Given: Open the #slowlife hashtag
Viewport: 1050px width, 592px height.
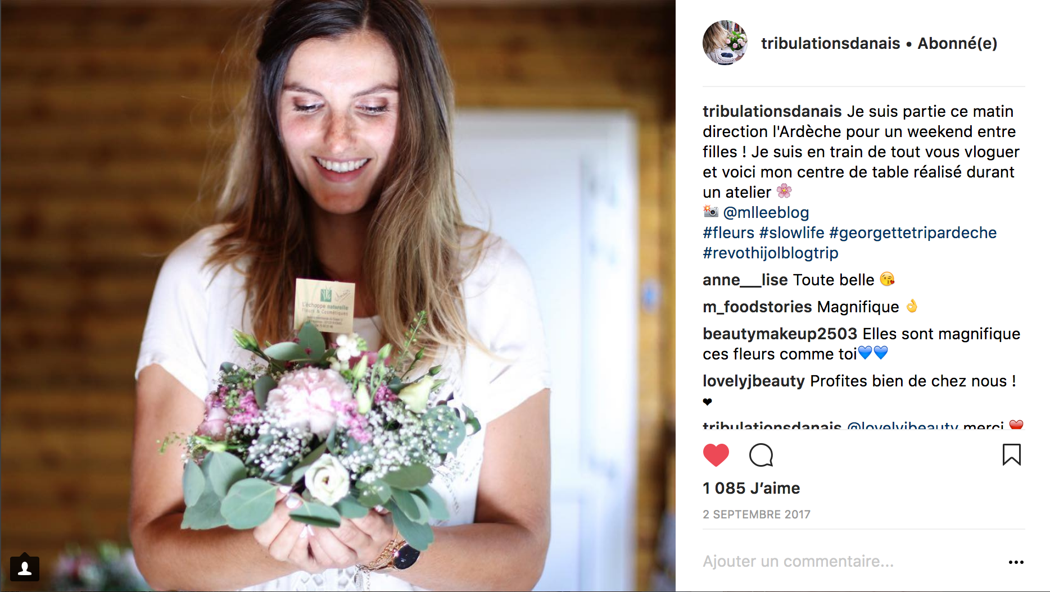Looking at the screenshot, I should coord(791,233).
